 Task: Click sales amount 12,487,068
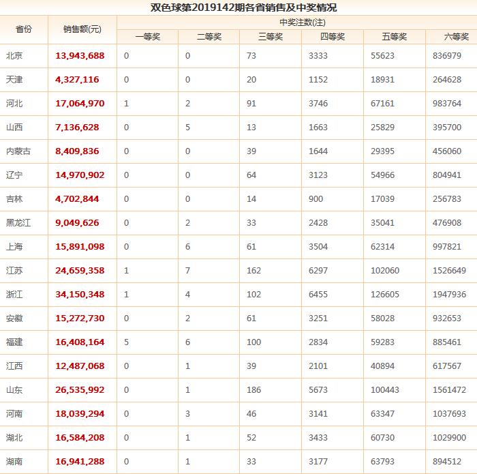[x=80, y=366]
